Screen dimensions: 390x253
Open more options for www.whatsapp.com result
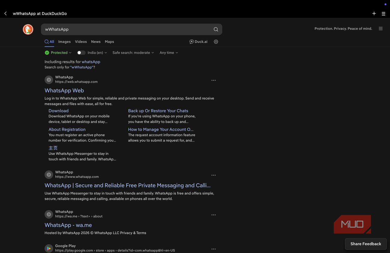(x=213, y=175)
